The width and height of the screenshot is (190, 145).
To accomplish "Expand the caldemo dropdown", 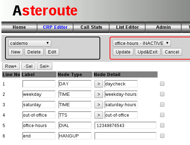I will [x=30, y=43].
